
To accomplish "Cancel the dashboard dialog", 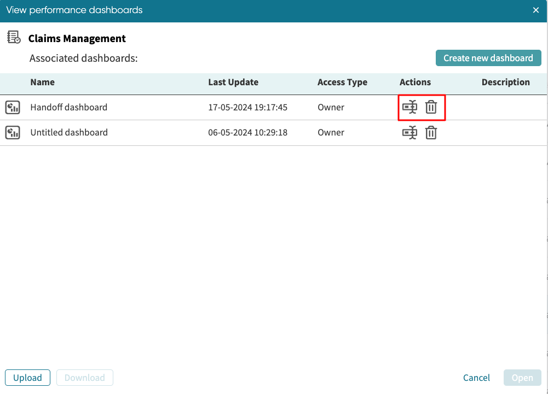I will [476, 378].
